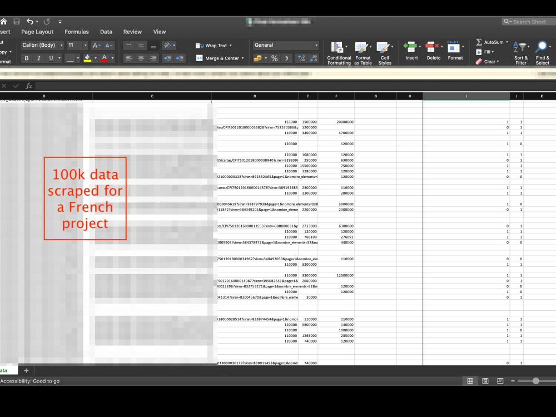
Task: Open the View ribbon tab
Action: point(159,32)
